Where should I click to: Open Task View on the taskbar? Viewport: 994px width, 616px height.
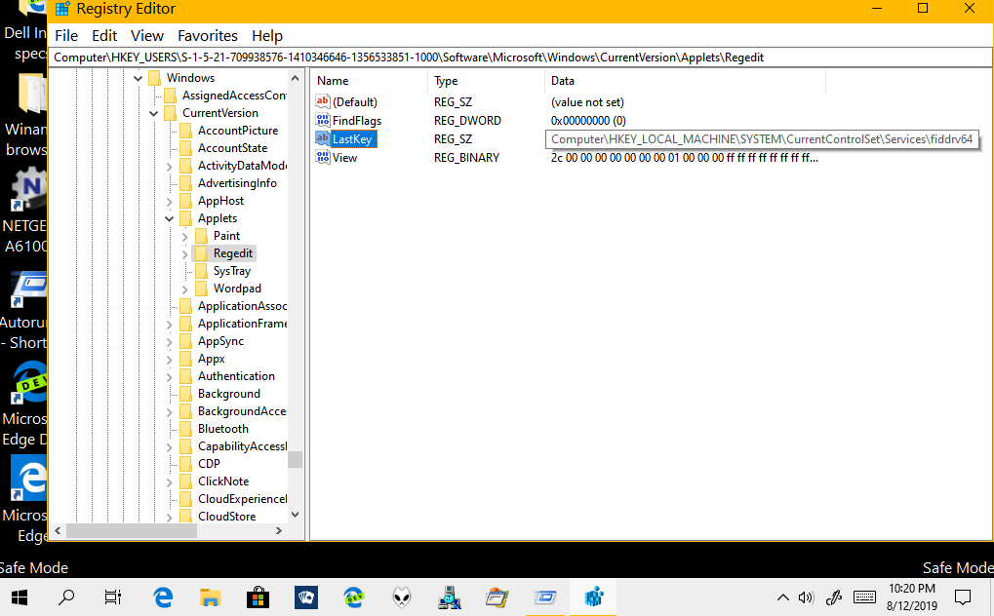(x=113, y=597)
